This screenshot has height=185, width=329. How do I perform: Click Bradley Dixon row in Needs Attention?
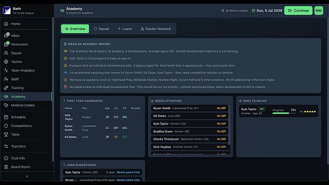190,131
